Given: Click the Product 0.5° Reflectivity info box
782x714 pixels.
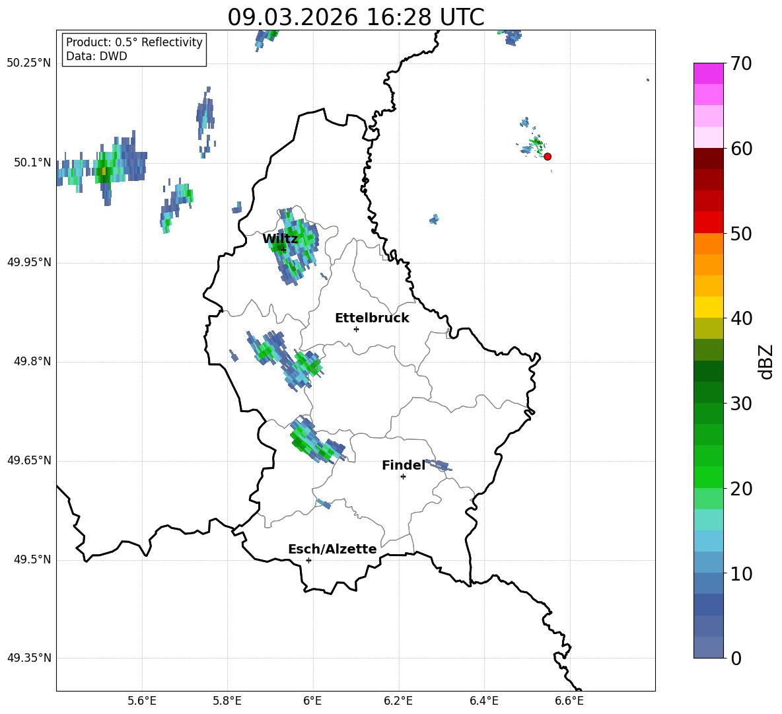Looking at the screenshot, I should click(134, 50).
